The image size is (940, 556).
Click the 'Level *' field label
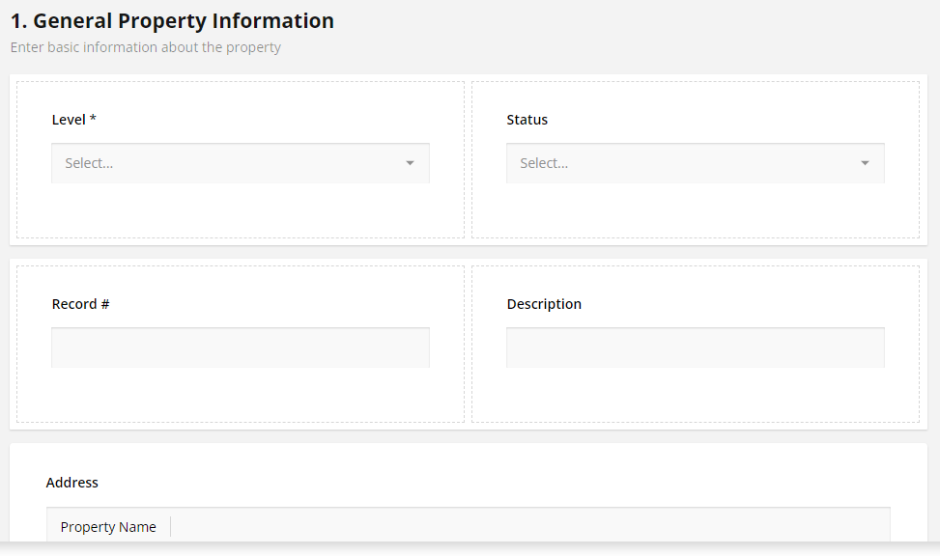point(73,120)
